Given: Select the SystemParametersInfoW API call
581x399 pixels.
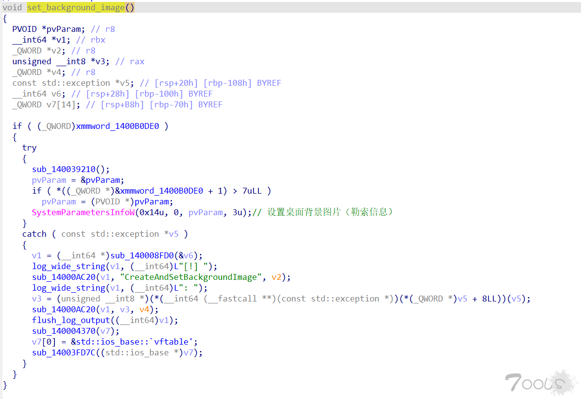Looking at the screenshot, I should (83, 212).
